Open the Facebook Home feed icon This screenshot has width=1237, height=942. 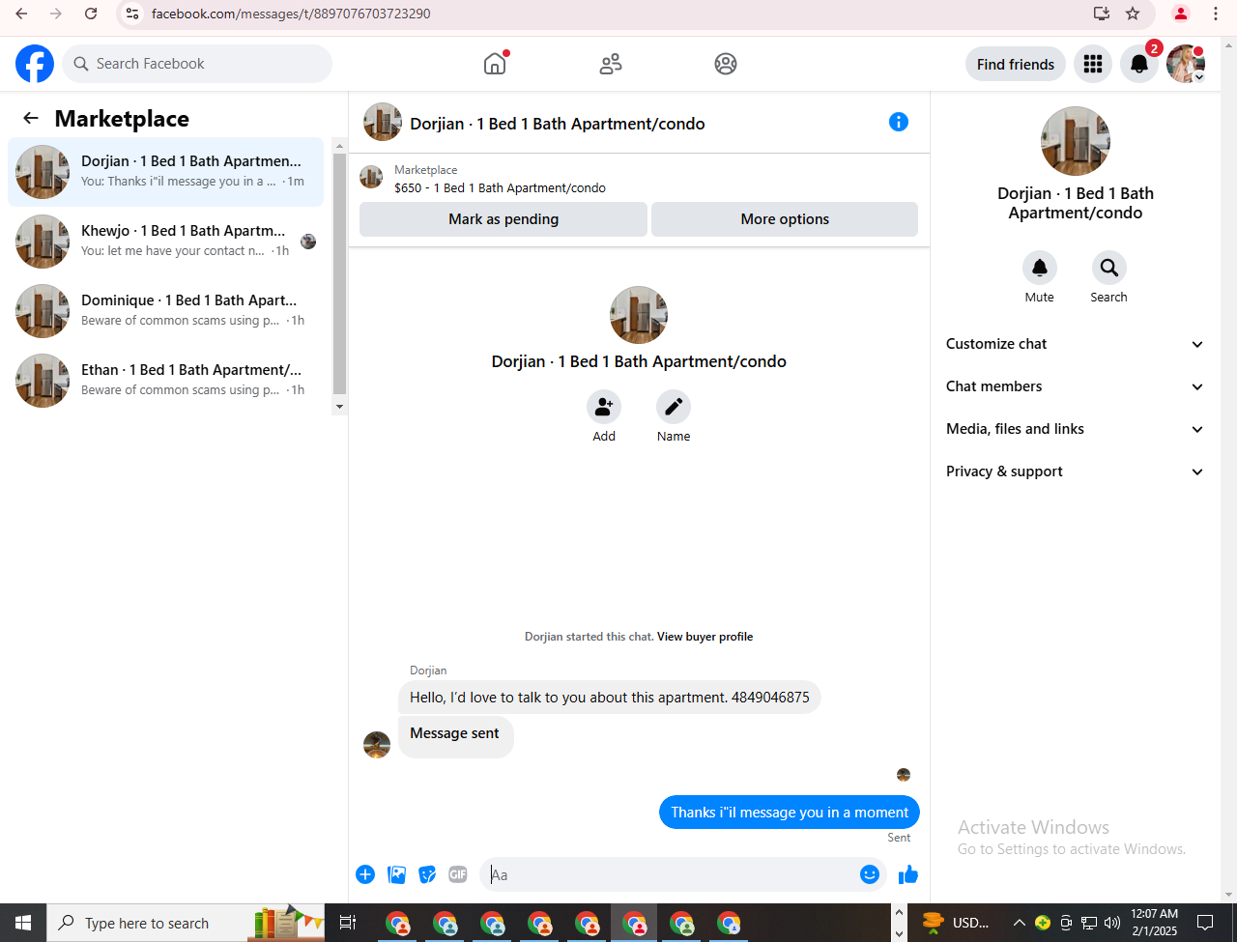tap(495, 64)
